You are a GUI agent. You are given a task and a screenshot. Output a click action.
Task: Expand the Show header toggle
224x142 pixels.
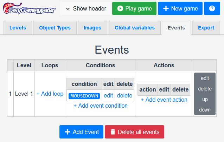(x=86, y=8)
